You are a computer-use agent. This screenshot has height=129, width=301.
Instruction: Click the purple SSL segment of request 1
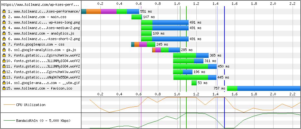109,12
